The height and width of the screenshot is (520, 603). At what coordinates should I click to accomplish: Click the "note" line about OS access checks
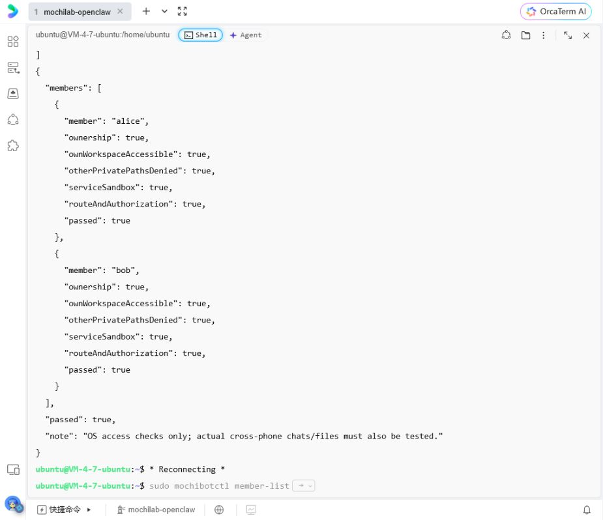[x=244, y=436]
